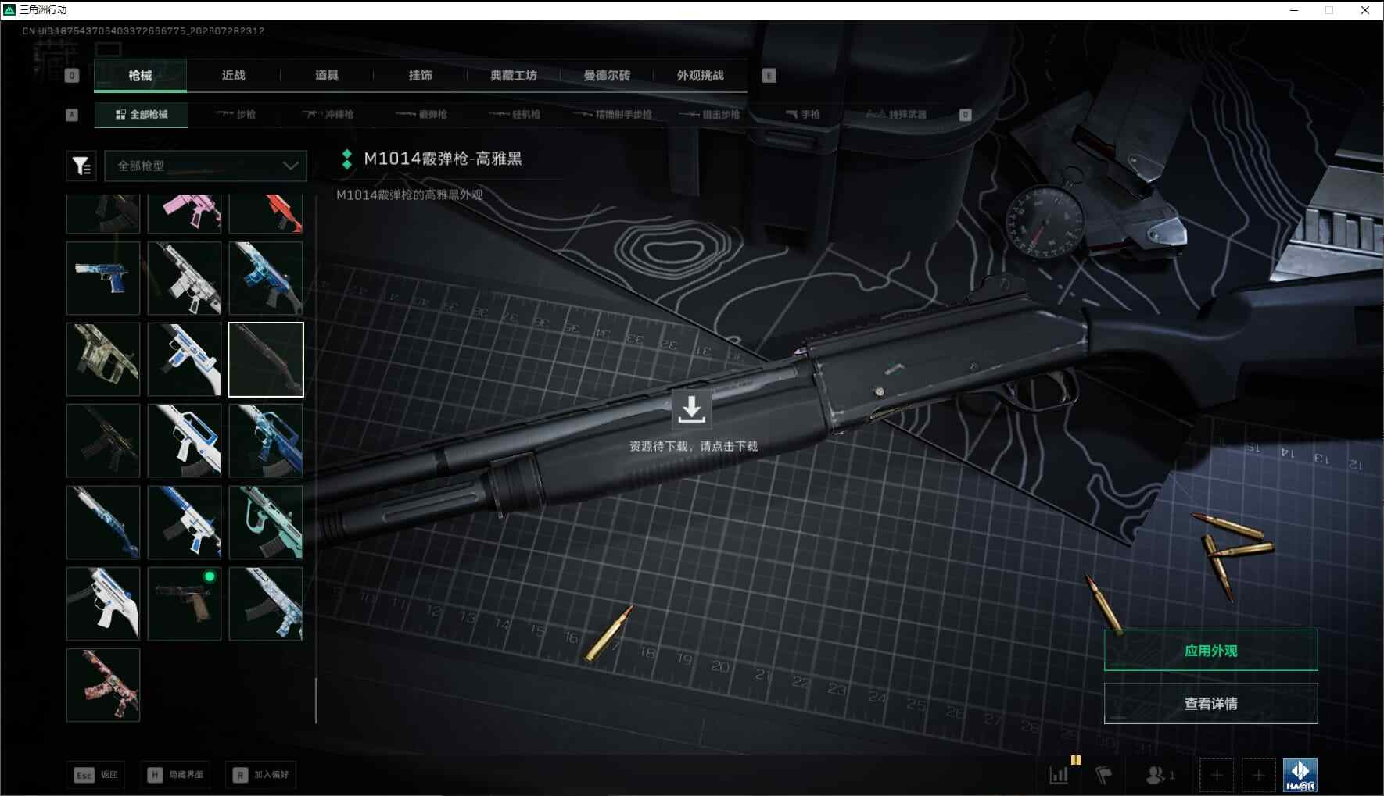The width and height of the screenshot is (1384, 796).
Task: Select the green camo Vector skin thumbnail
Action: coord(103,359)
